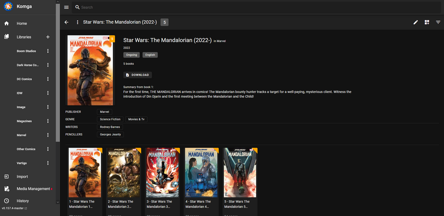Click the Media Management icon
Screen dimensions: 444x216
7,189
